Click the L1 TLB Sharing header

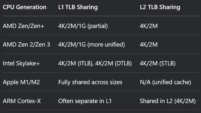(78, 7)
